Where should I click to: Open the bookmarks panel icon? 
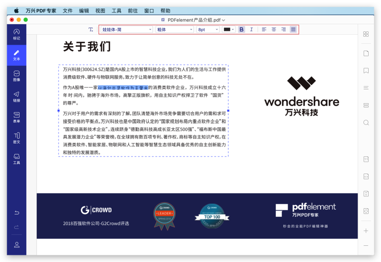[x=366, y=70]
